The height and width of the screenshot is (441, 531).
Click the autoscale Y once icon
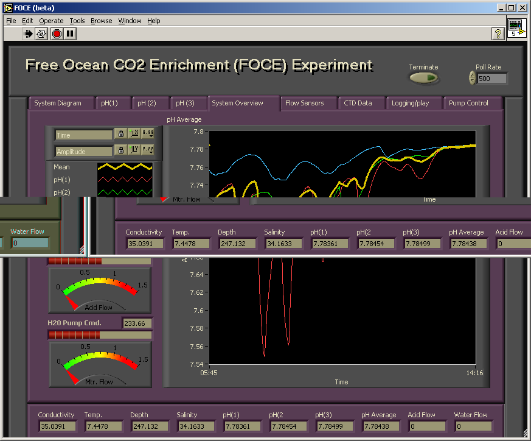tap(134, 150)
